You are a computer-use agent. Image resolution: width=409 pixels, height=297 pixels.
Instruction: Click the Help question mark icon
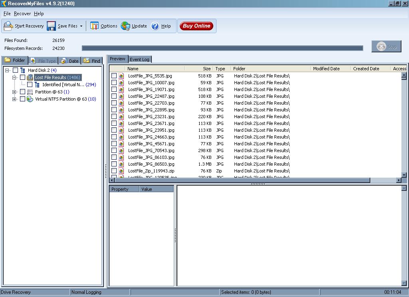coord(155,26)
